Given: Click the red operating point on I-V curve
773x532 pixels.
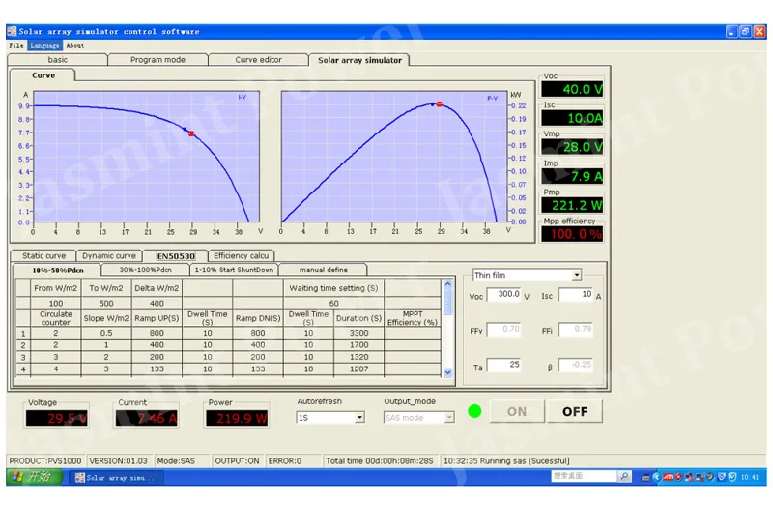Looking at the screenshot, I should pyautogui.click(x=191, y=134).
